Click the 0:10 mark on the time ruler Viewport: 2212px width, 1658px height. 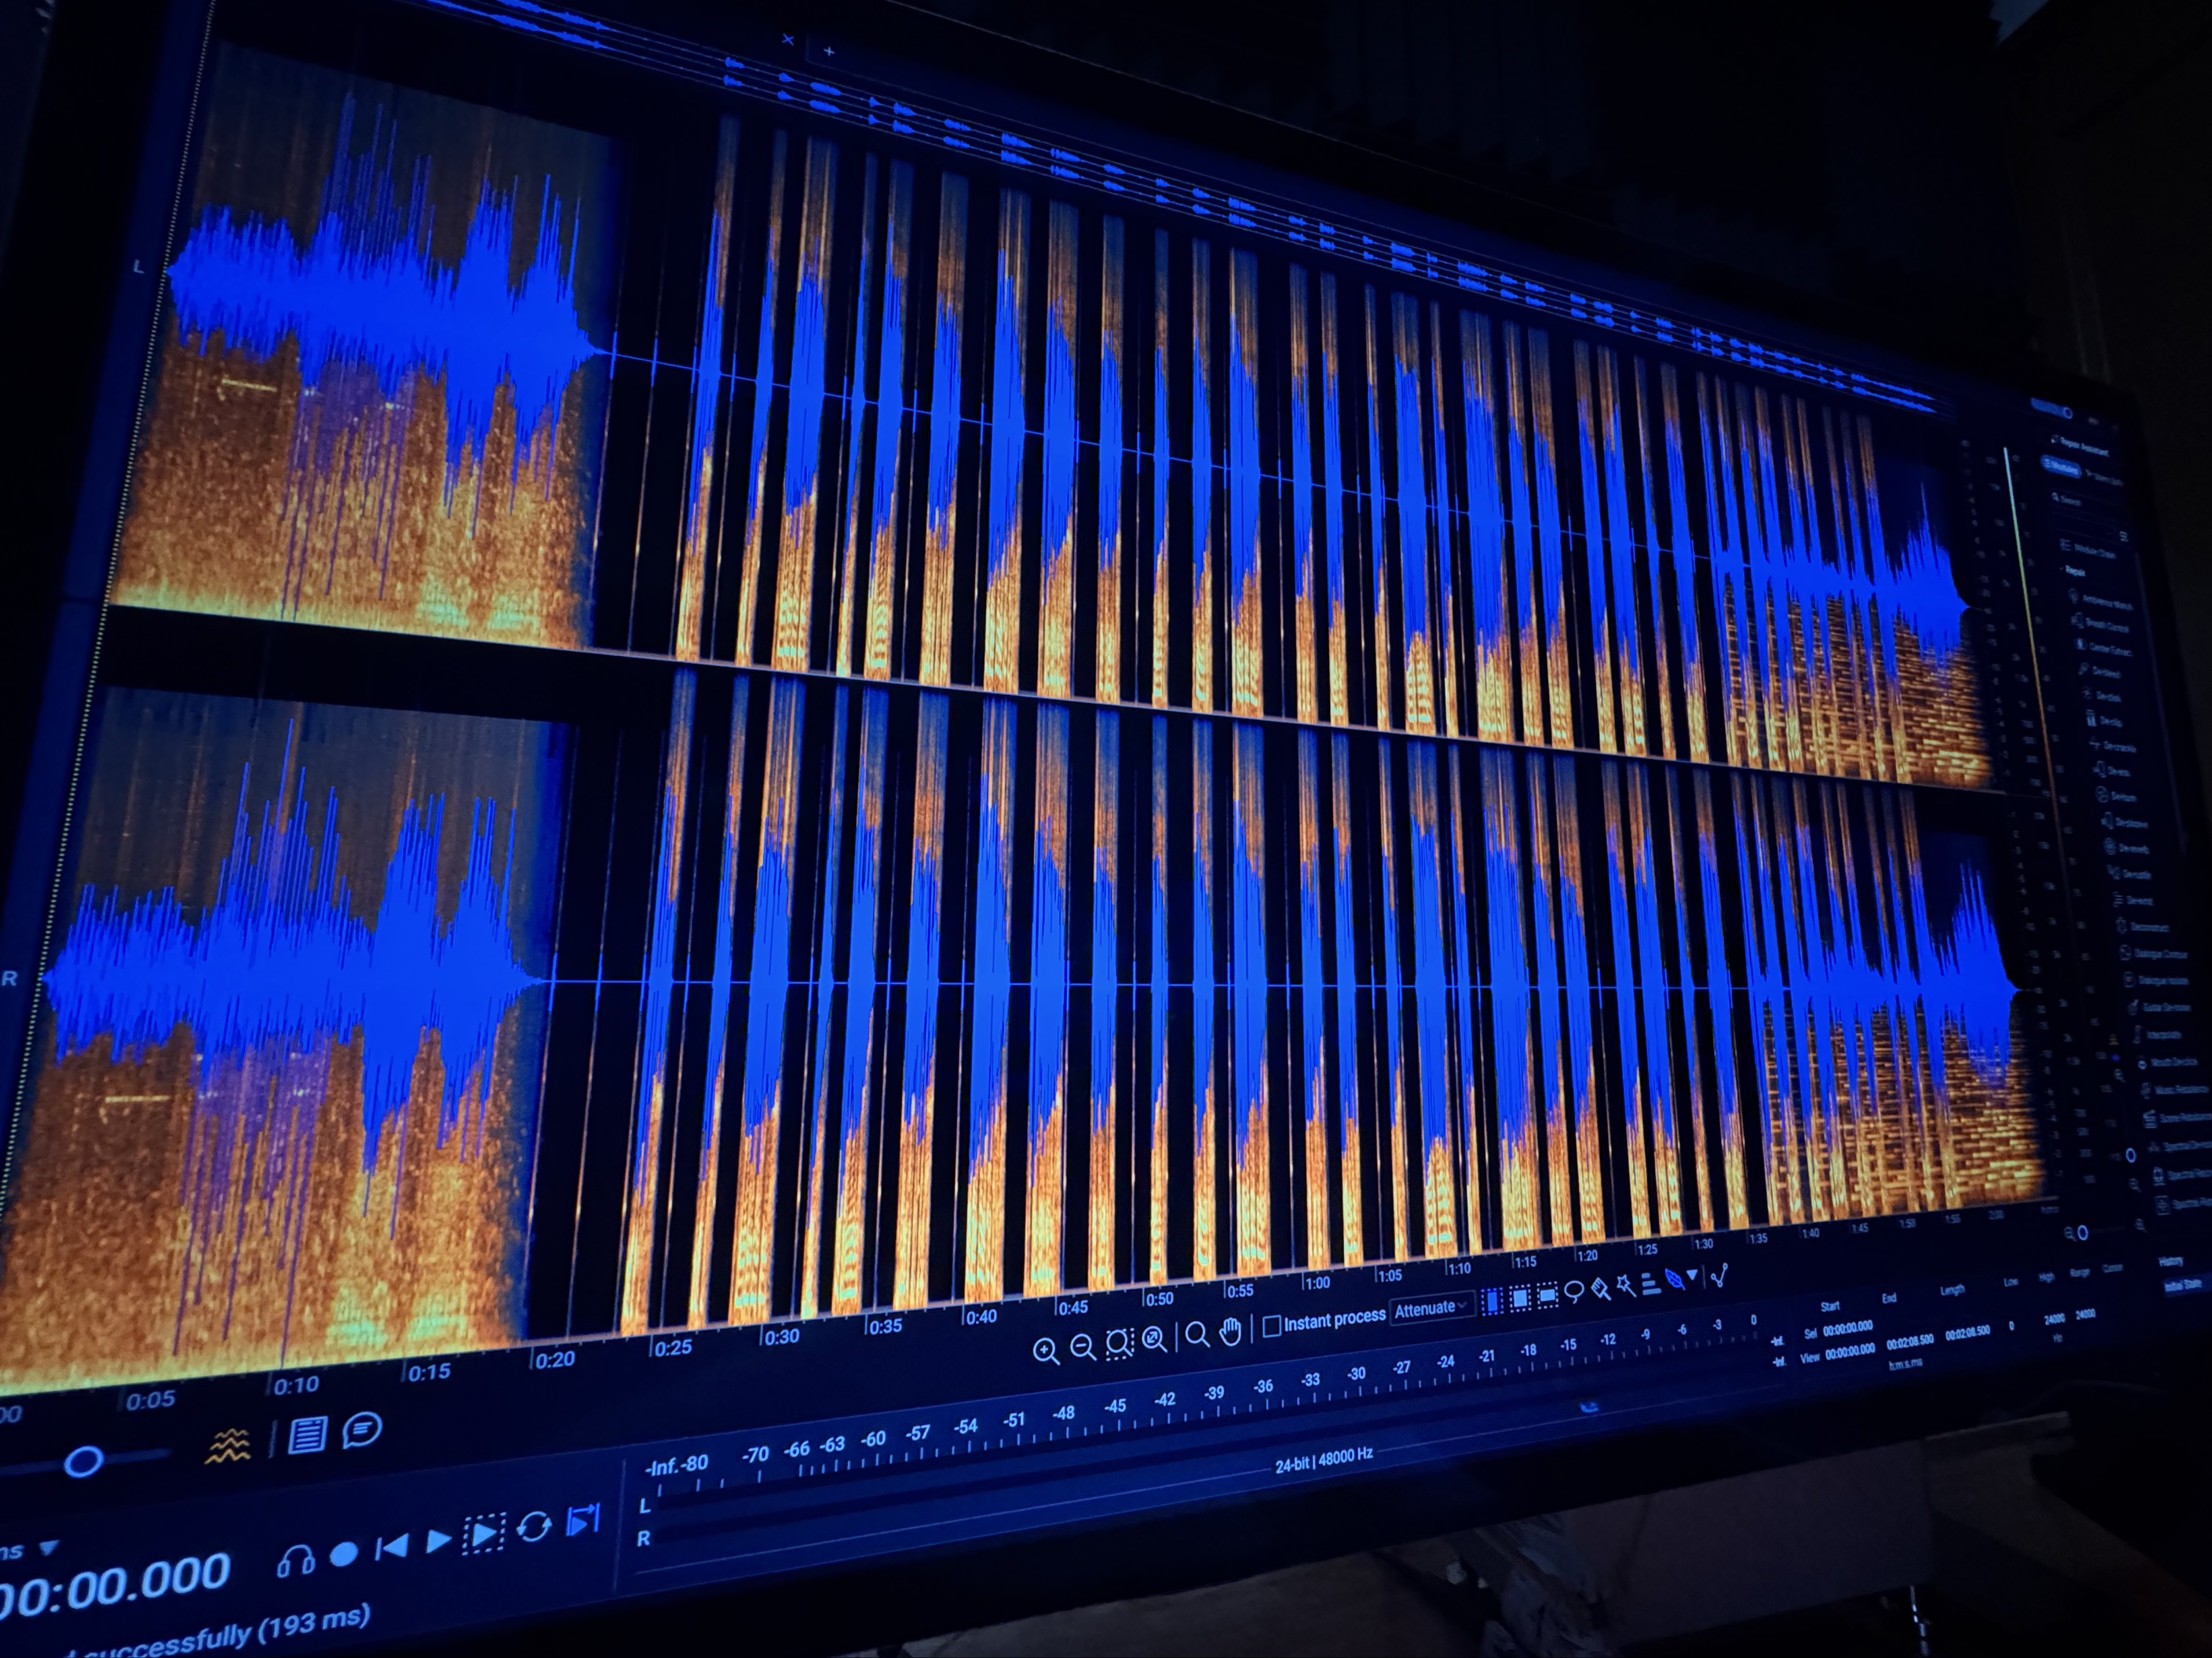coord(296,1385)
